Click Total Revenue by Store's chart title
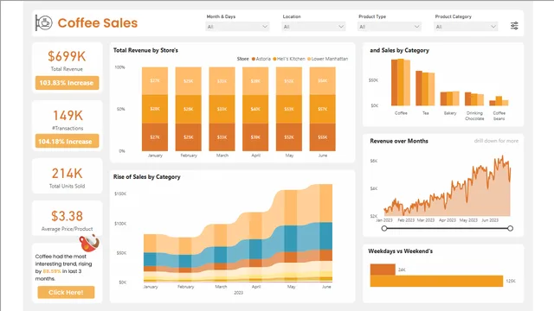This screenshot has height=311, width=554. click(145, 50)
